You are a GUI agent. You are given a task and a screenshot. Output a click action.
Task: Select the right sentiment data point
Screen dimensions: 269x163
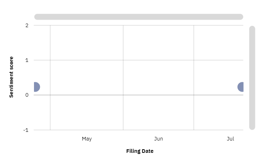tap(241, 87)
